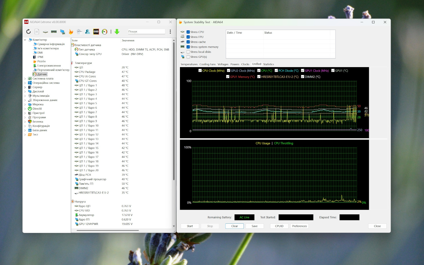The image size is (424, 265).
Task: Enable Stress GPU(s) checkbox
Action: pos(188,57)
